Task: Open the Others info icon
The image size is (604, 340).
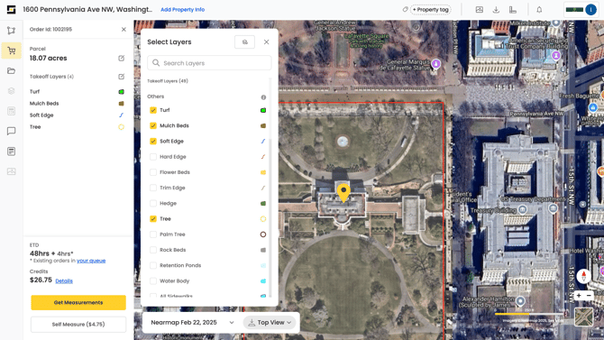Action: point(263,97)
